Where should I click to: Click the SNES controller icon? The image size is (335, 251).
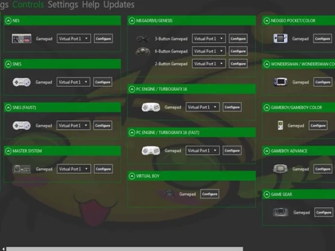pyautogui.click(x=22, y=82)
